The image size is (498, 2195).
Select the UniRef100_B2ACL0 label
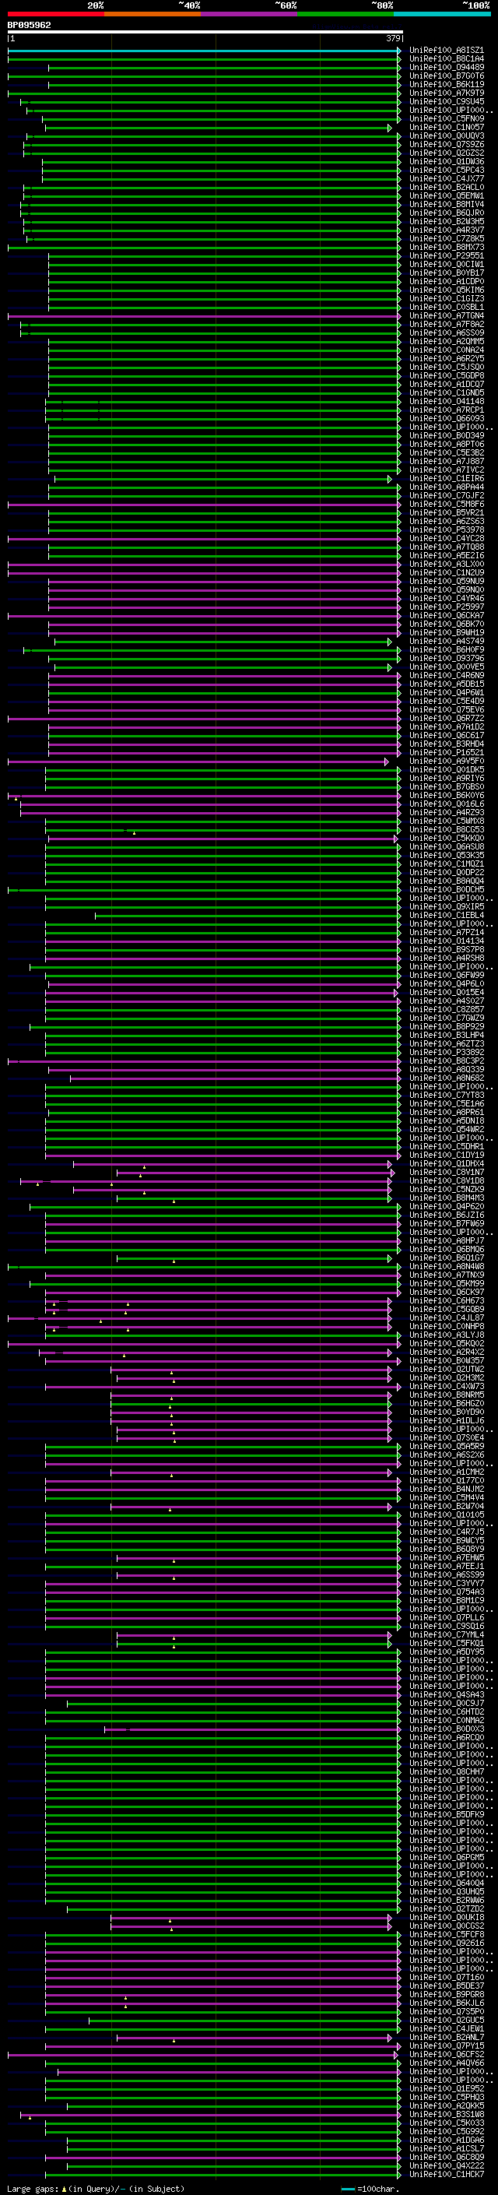[x=447, y=188]
